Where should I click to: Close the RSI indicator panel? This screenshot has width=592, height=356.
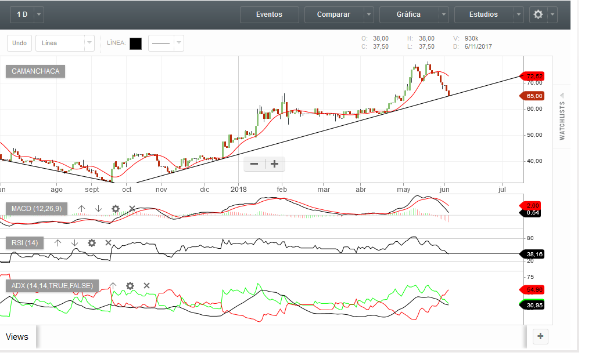point(108,243)
